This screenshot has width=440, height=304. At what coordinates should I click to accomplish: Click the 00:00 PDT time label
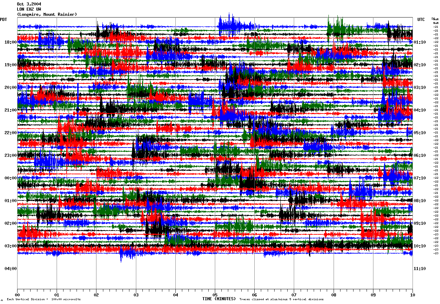(10, 178)
